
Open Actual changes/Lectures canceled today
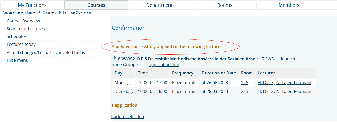[46, 52]
